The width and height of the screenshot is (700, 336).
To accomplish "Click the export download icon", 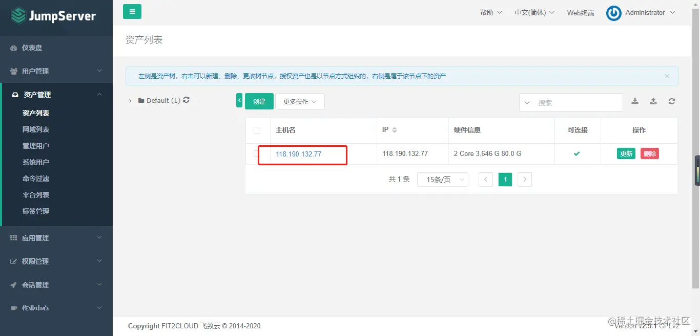I will (635, 101).
